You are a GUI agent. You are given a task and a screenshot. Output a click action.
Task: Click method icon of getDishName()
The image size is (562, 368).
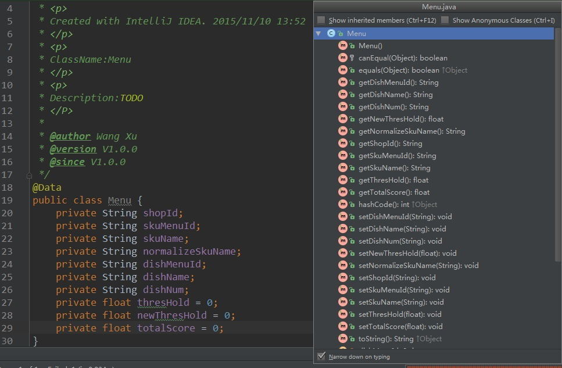[343, 94]
